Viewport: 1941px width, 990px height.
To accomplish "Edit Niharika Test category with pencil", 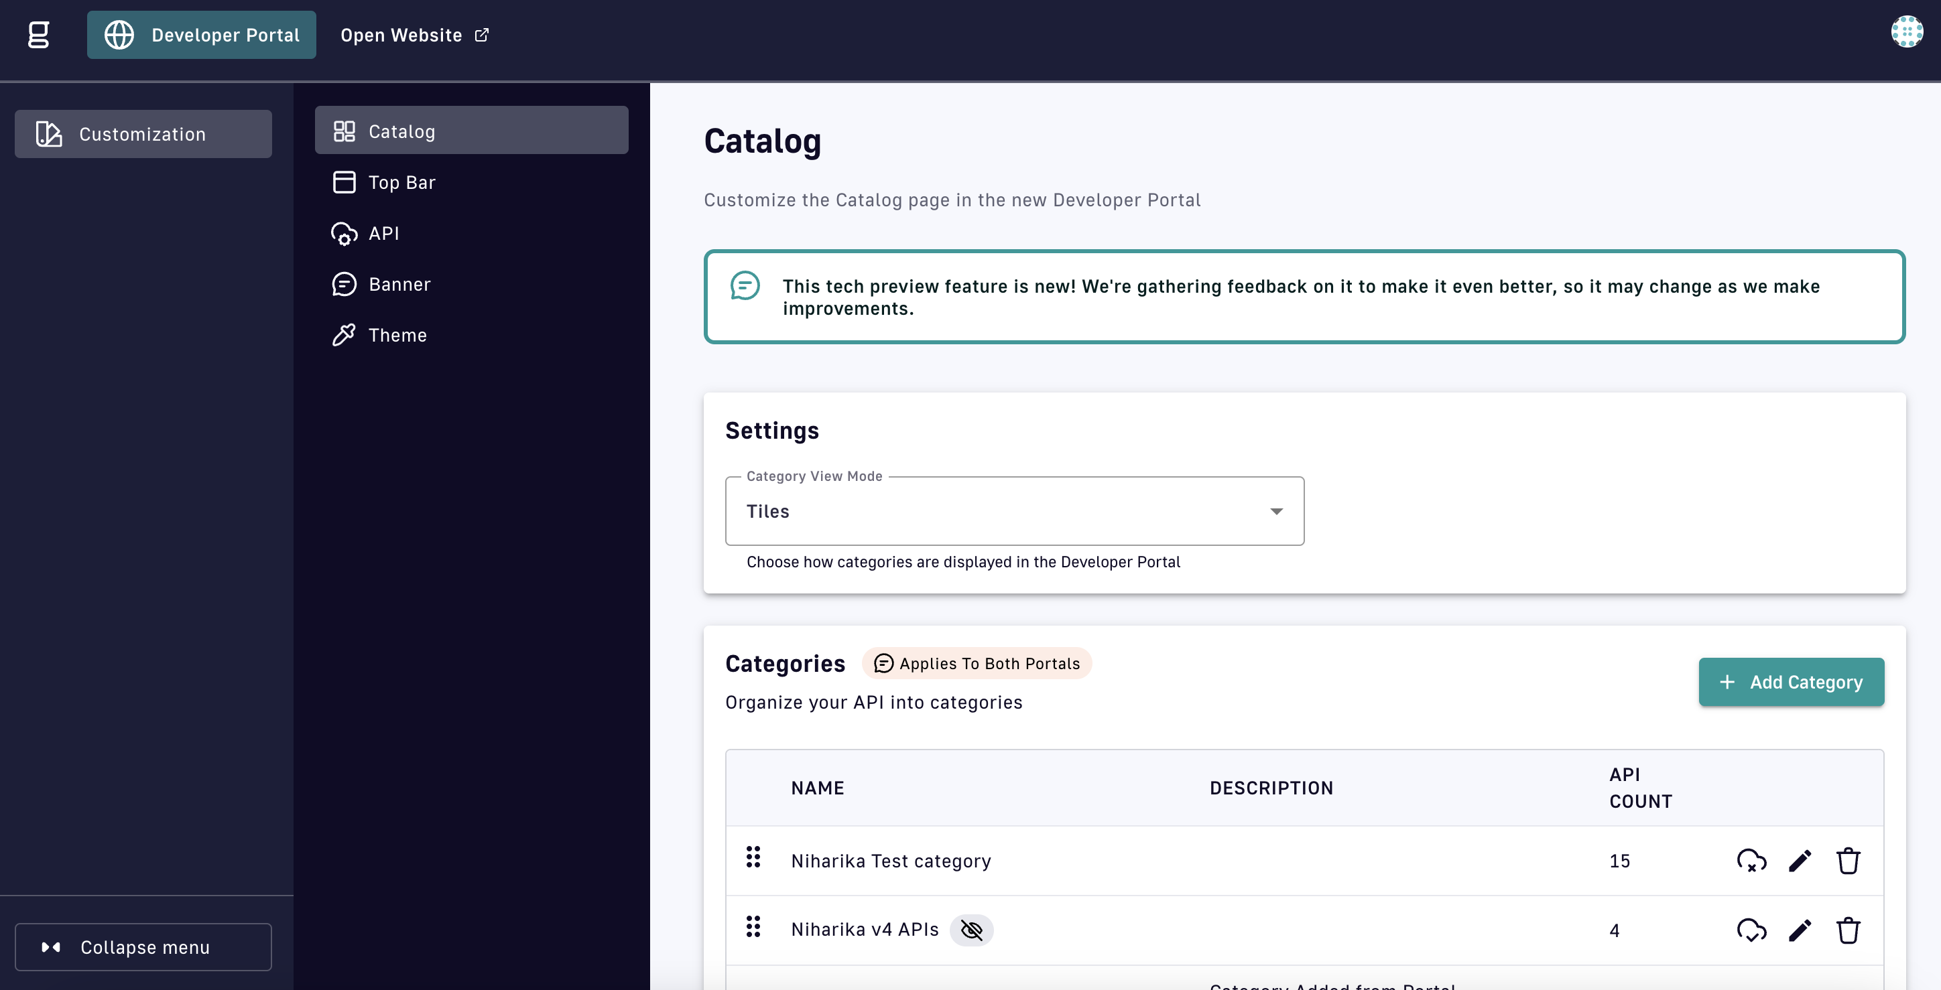I will tap(1800, 861).
